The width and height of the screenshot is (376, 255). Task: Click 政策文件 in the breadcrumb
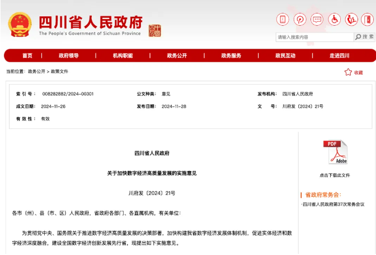[59, 72]
